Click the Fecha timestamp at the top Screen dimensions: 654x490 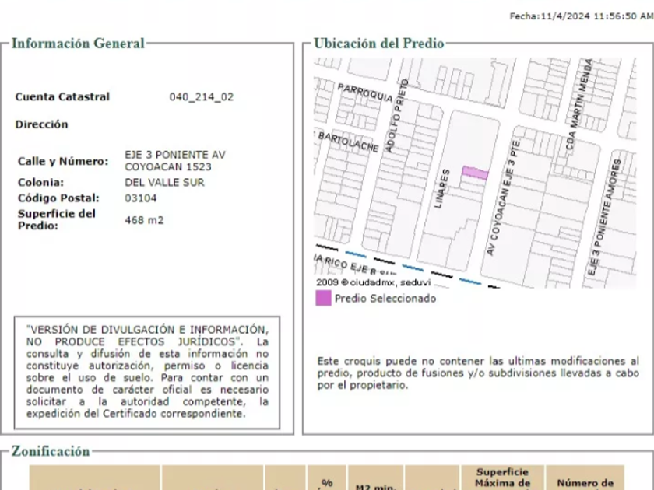pos(582,16)
